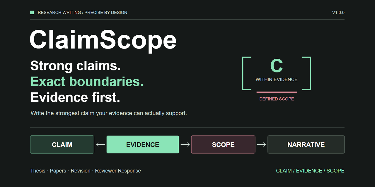Click 'Revision' in the footer
The image size is (375, 187).
[x=81, y=171]
